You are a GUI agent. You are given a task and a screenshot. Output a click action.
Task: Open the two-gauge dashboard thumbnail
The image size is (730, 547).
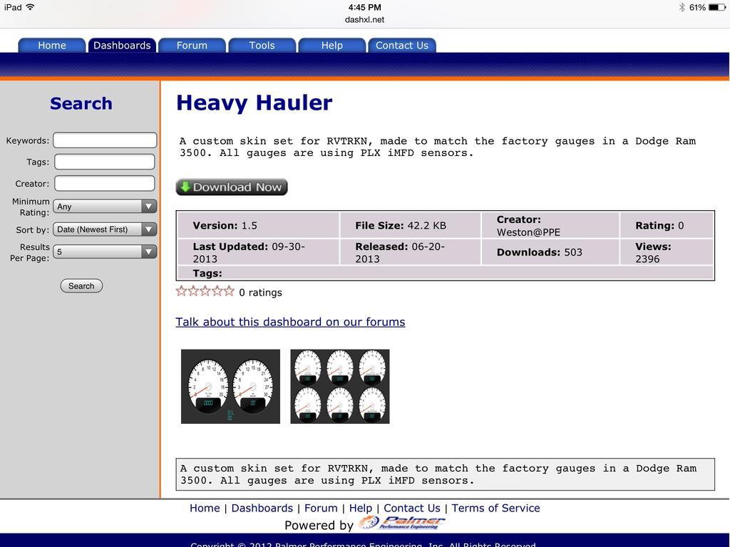coord(230,387)
